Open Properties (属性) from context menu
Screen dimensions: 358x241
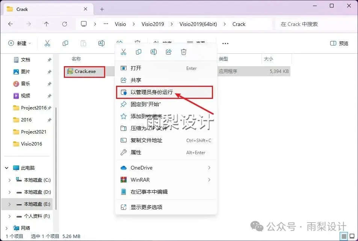tap(166, 152)
